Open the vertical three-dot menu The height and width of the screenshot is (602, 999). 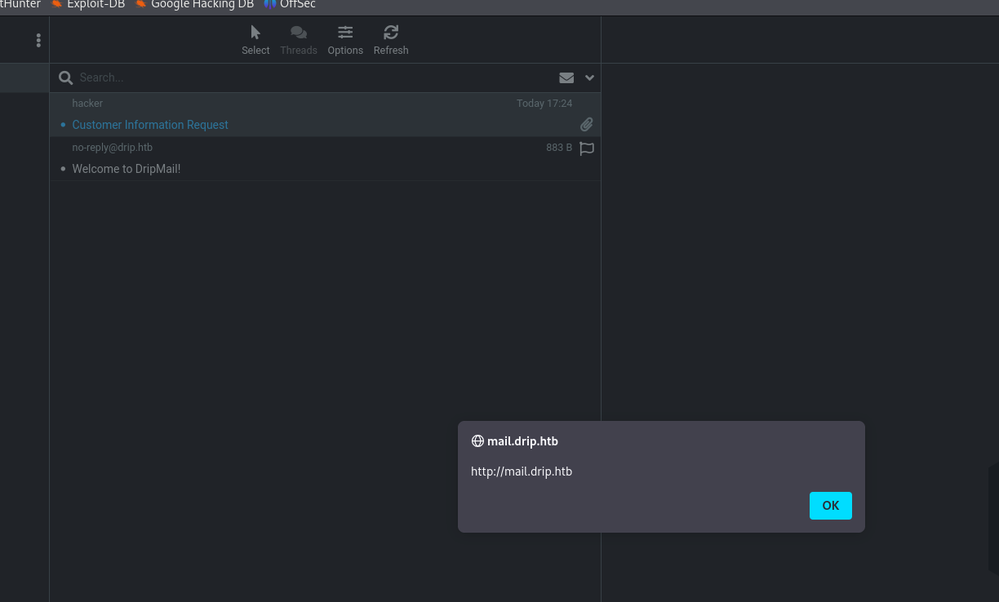38,40
